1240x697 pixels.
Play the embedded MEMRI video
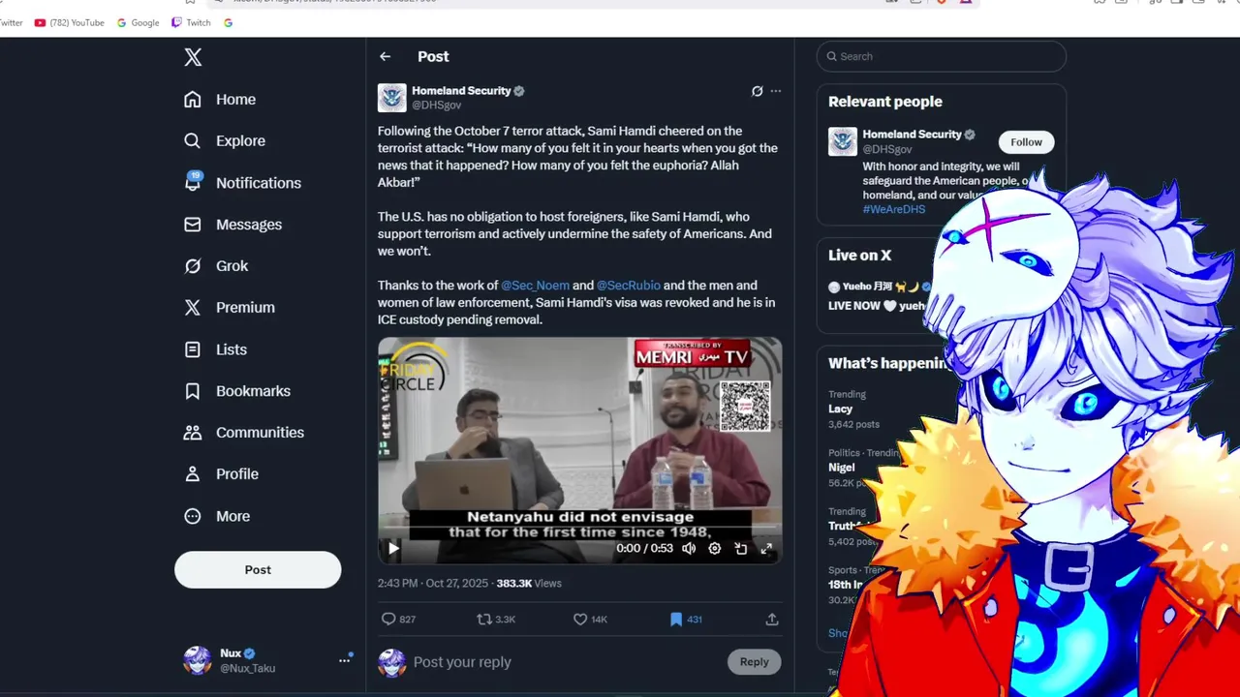coord(393,549)
